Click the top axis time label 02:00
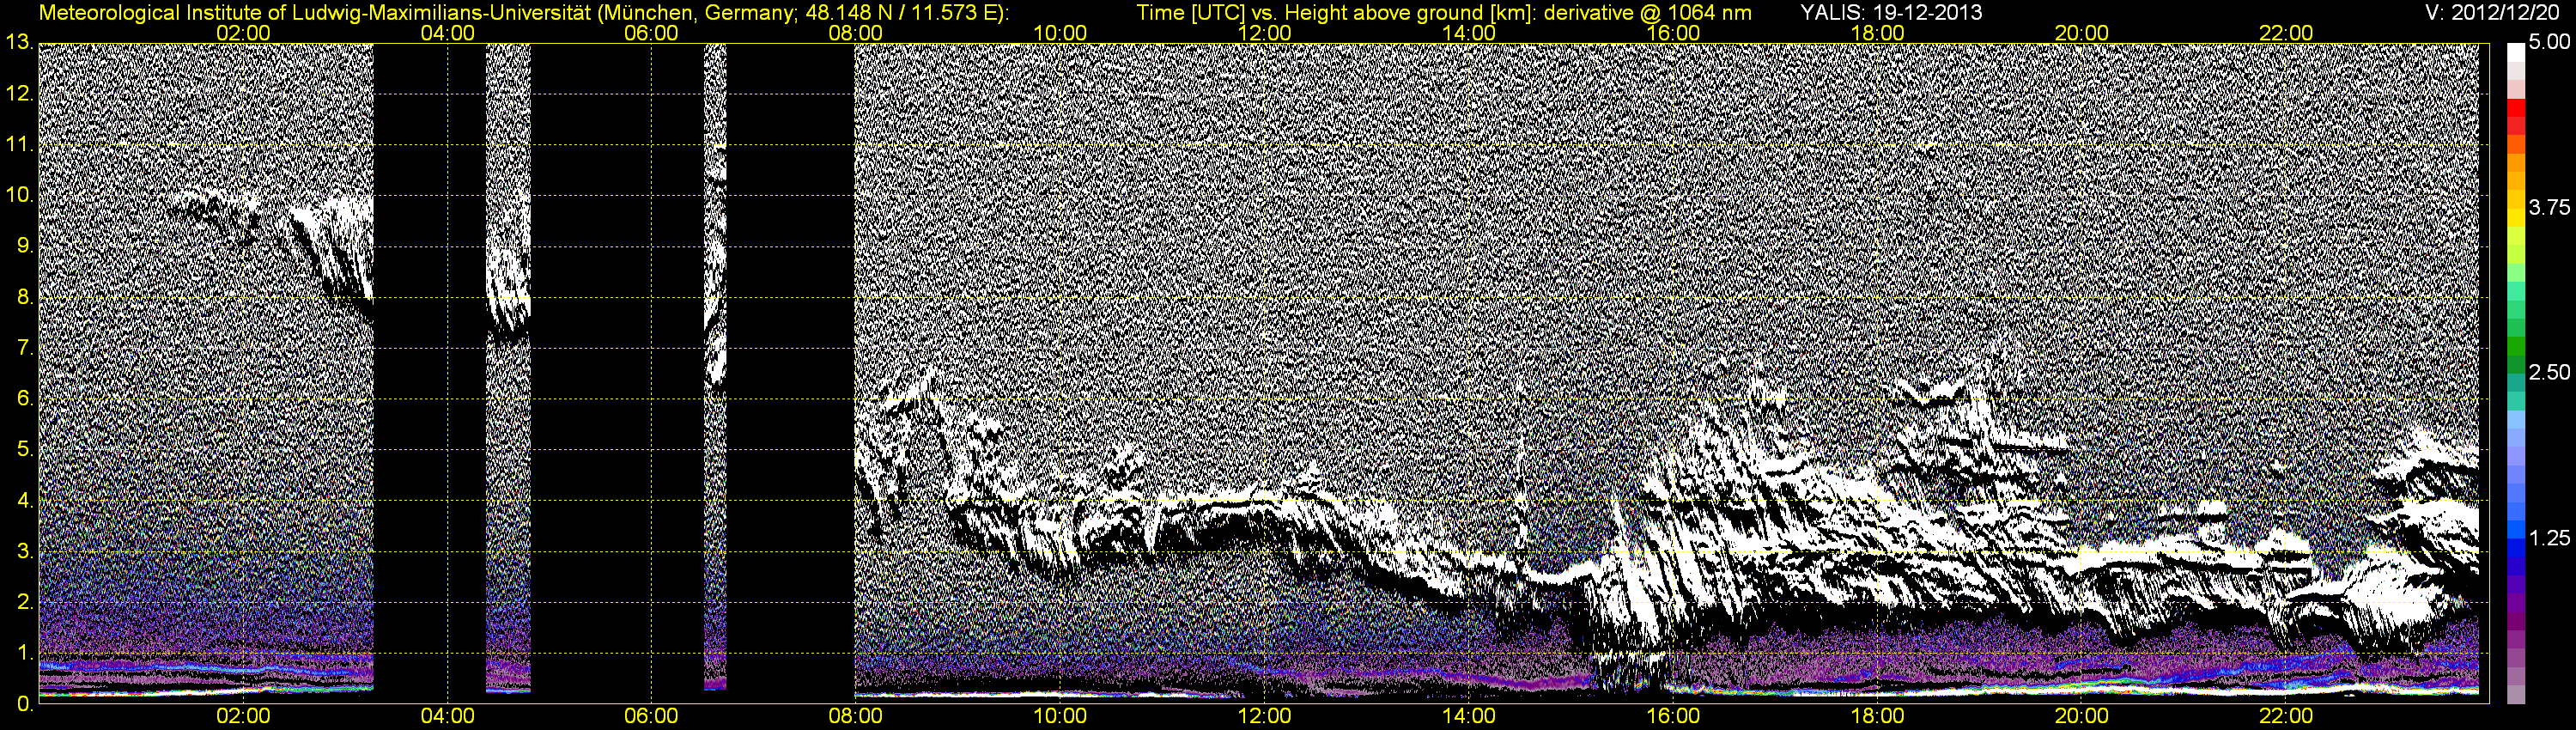The width and height of the screenshot is (2576, 730). point(243,33)
